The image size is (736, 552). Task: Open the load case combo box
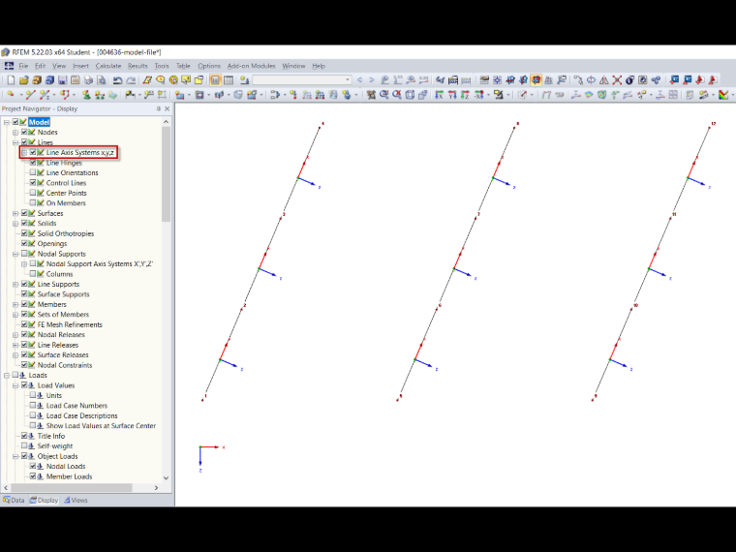point(302,80)
